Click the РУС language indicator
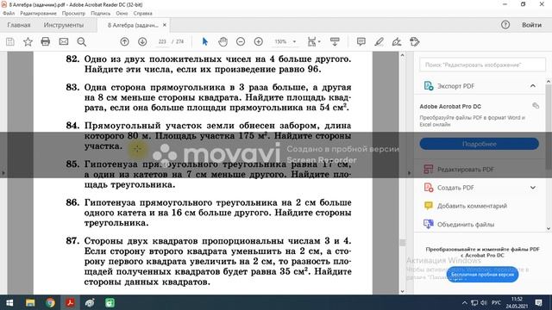This screenshot has height=310, width=552. coord(496,302)
